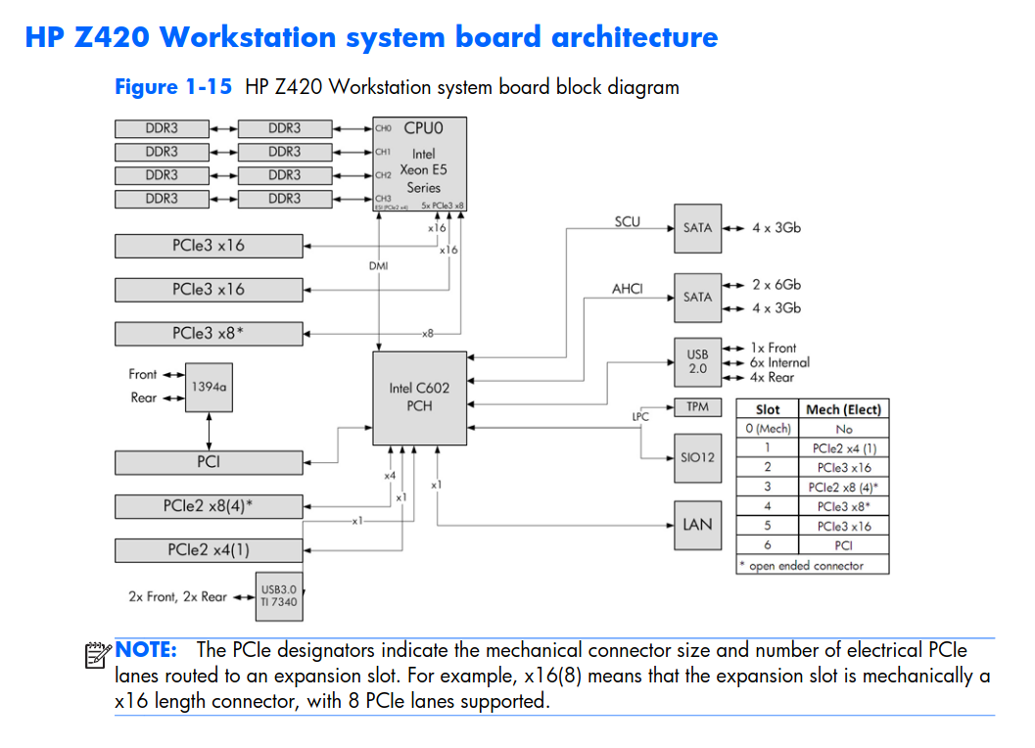Click the blue 'NOTE:' label
The image size is (1035, 748).
[146, 650]
